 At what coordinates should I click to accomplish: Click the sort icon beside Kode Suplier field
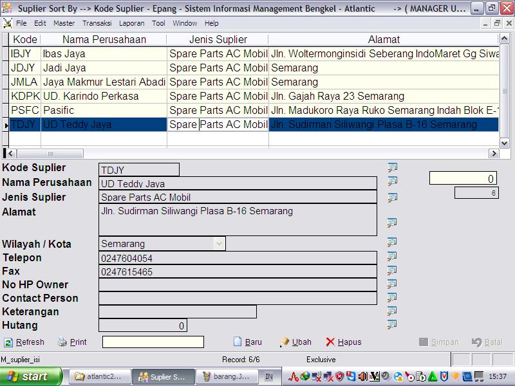(x=392, y=167)
